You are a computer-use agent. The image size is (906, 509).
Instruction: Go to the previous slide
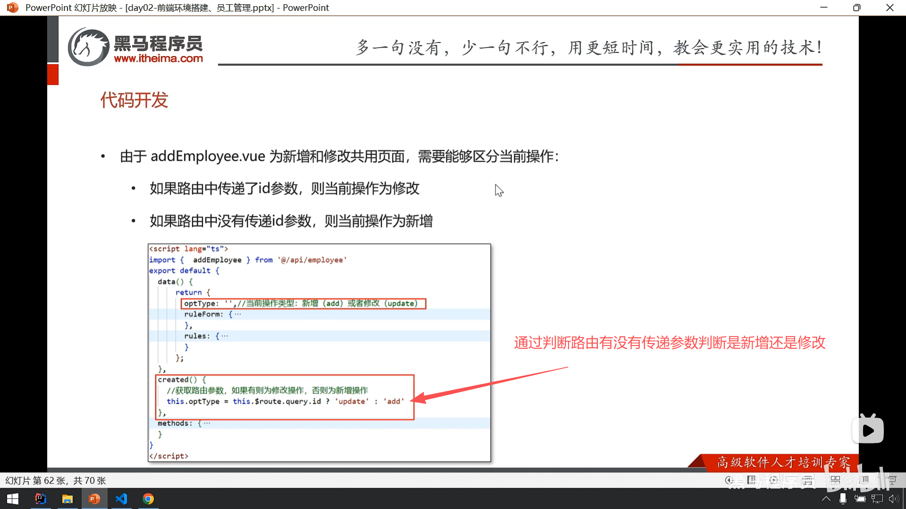730,480
